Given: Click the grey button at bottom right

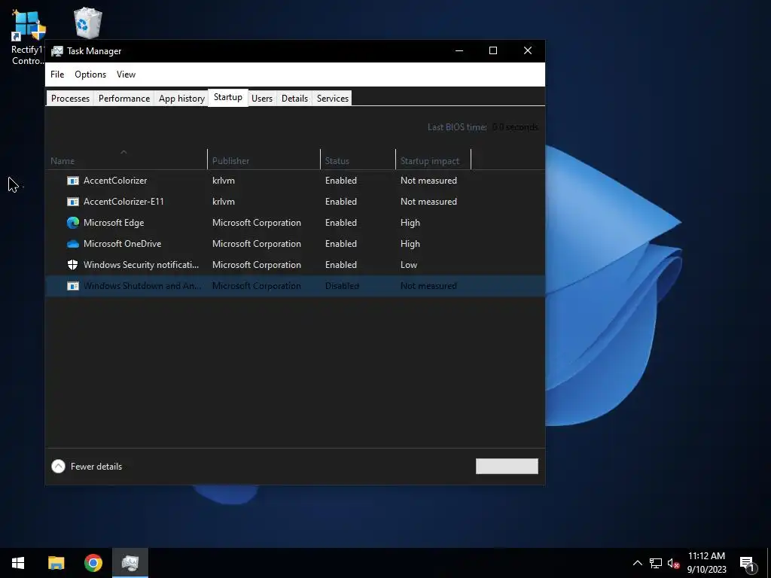Looking at the screenshot, I should click(x=507, y=467).
